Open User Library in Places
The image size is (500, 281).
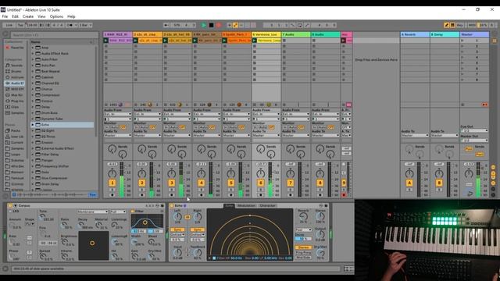tap(14, 137)
